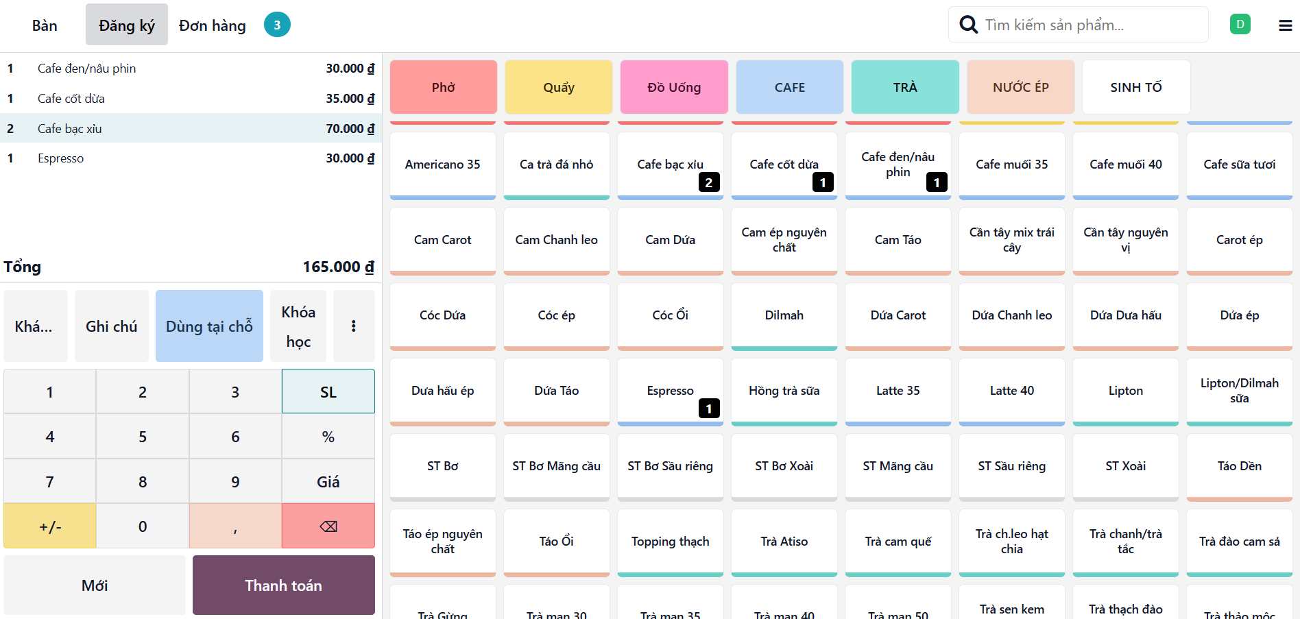Click the magnifier search icon

click(x=968, y=25)
